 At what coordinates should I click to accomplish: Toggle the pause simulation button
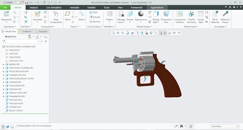pyautogui.click(x=174, y=33)
